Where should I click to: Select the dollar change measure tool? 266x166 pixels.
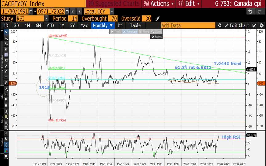click(x=6, y=49)
